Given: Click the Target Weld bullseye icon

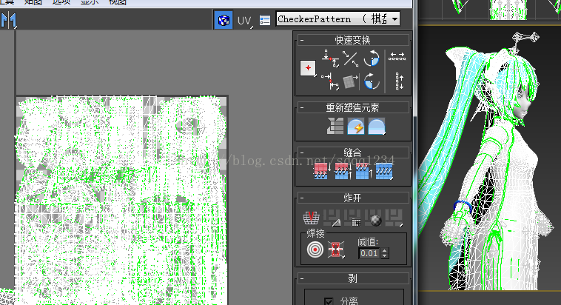Looking at the screenshot, I should tap(315, 249).
